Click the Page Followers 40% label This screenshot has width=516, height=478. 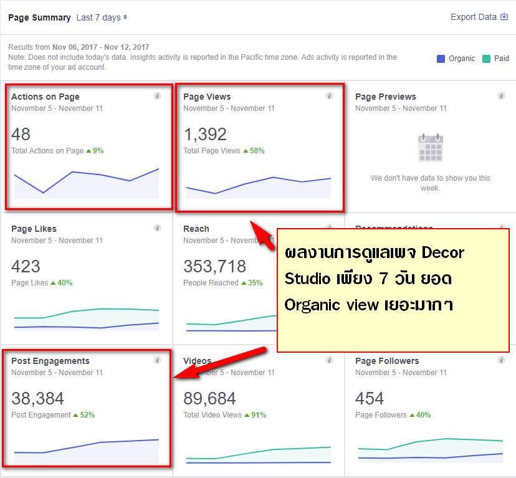(x=393, y=415)
